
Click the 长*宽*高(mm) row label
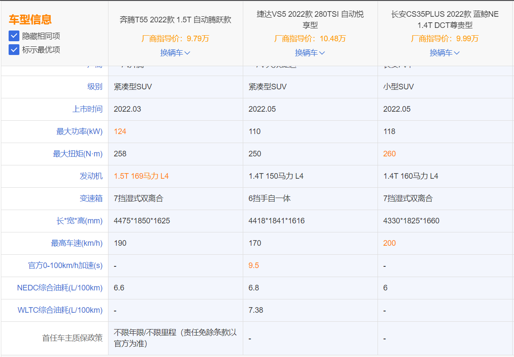(x=79, y=221)
